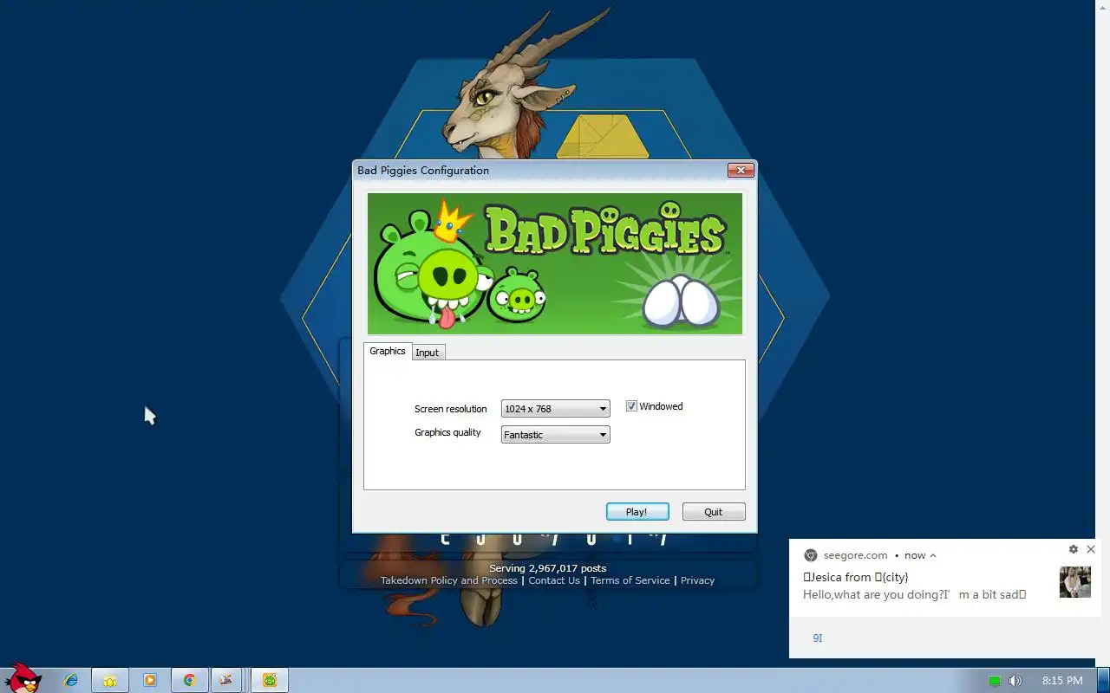The image size is (1110, 693).
Task: Close the Bad Piggies Configuration dialog
Action: point(740,171)
